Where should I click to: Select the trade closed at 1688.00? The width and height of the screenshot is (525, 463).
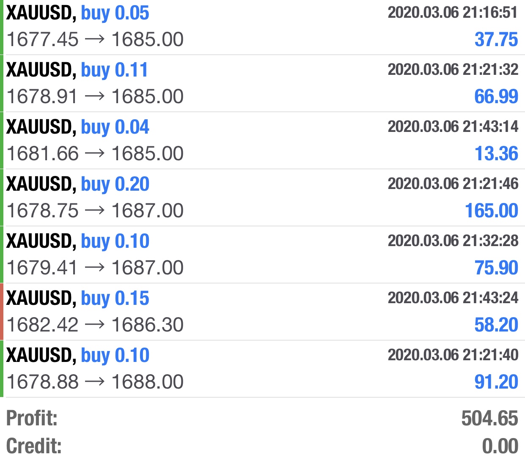[x=262, y=369]
